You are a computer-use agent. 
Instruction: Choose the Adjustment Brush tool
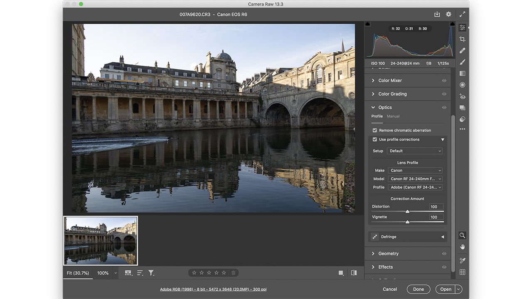462,62
